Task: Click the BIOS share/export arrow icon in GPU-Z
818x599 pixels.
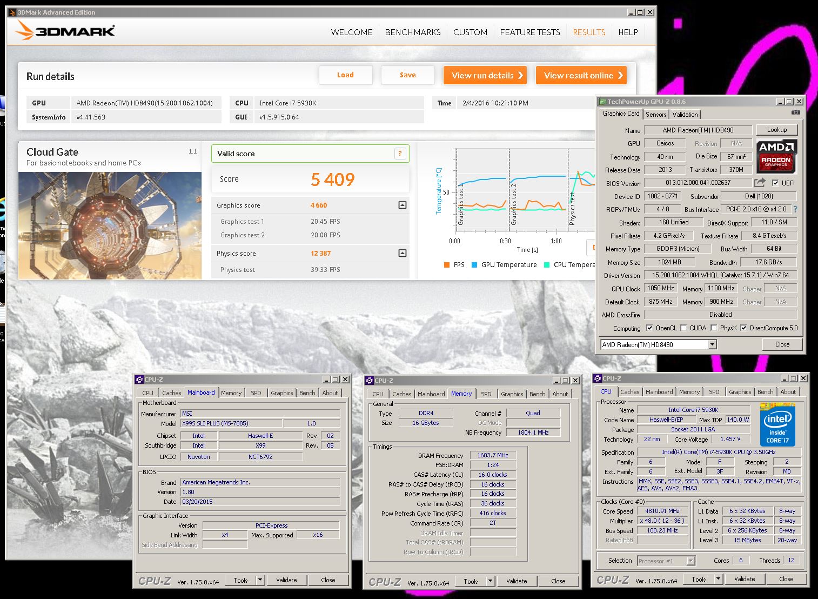Action: (x=760, y=183)
